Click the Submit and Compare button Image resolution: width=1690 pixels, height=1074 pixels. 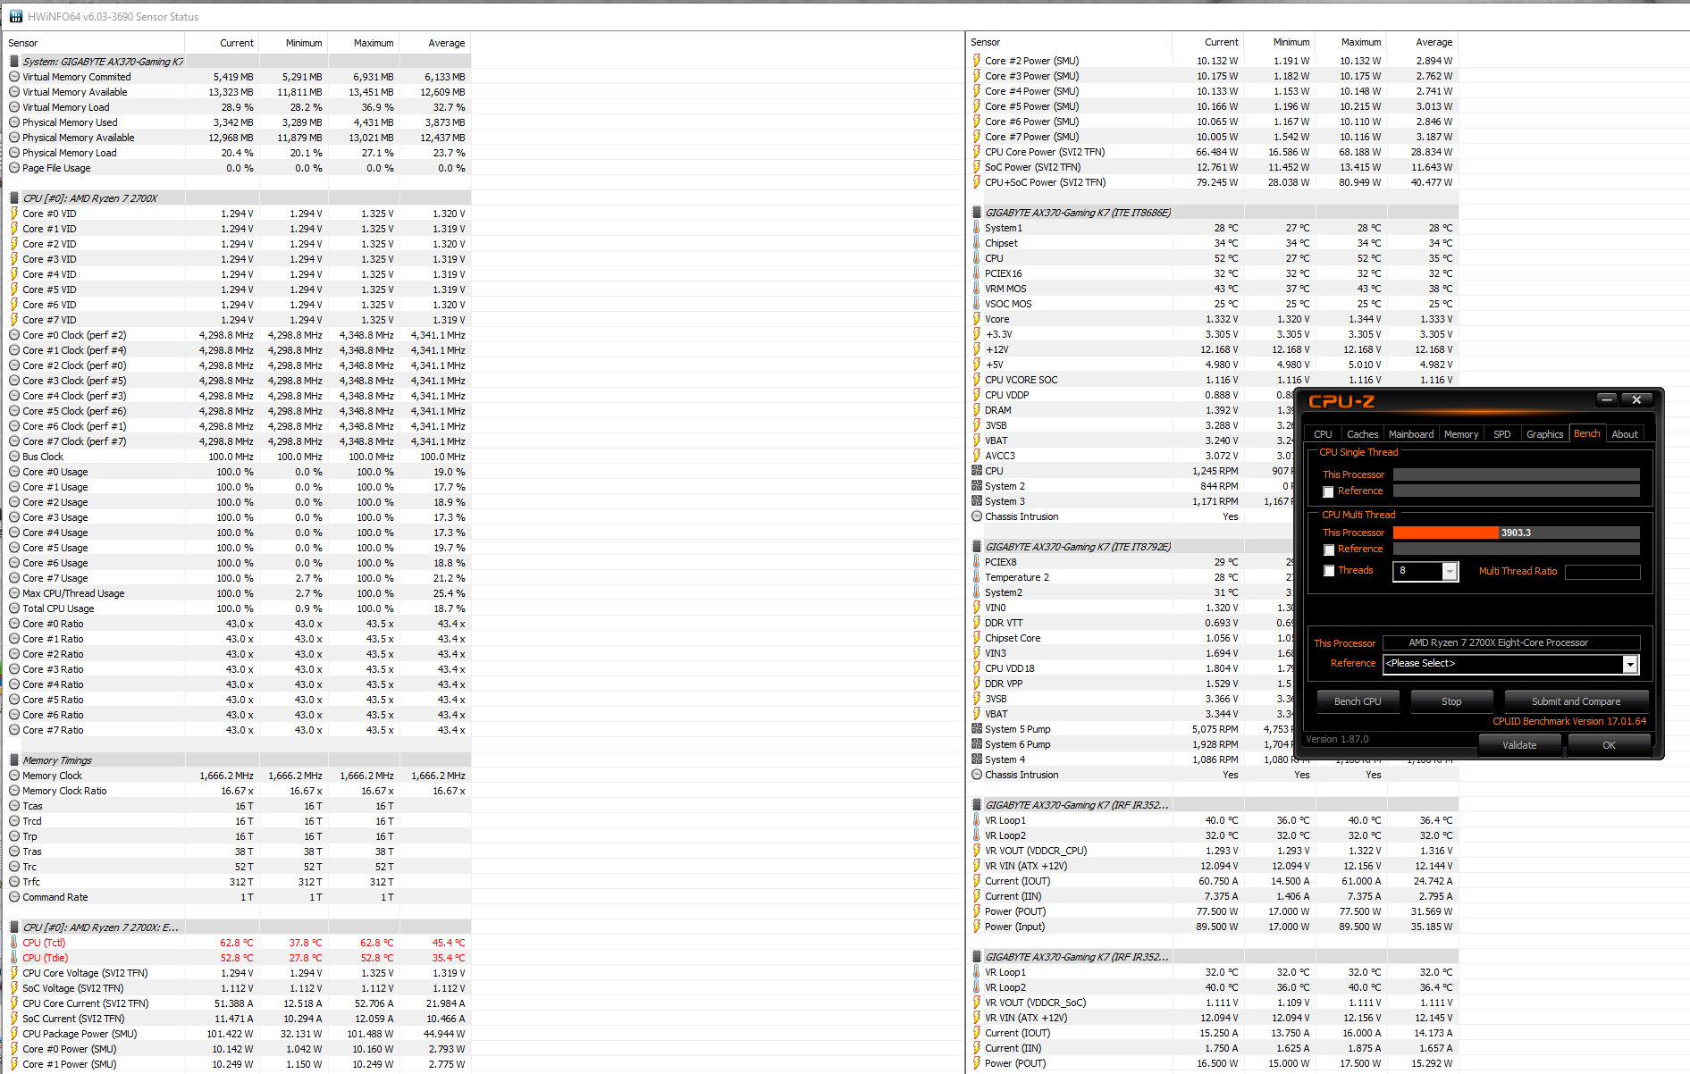click(x=1576, y=701)
